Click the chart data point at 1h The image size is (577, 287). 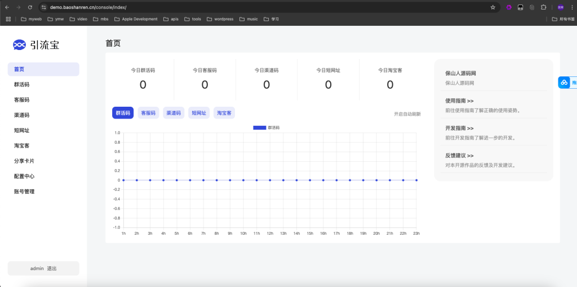tap(123, 180)
